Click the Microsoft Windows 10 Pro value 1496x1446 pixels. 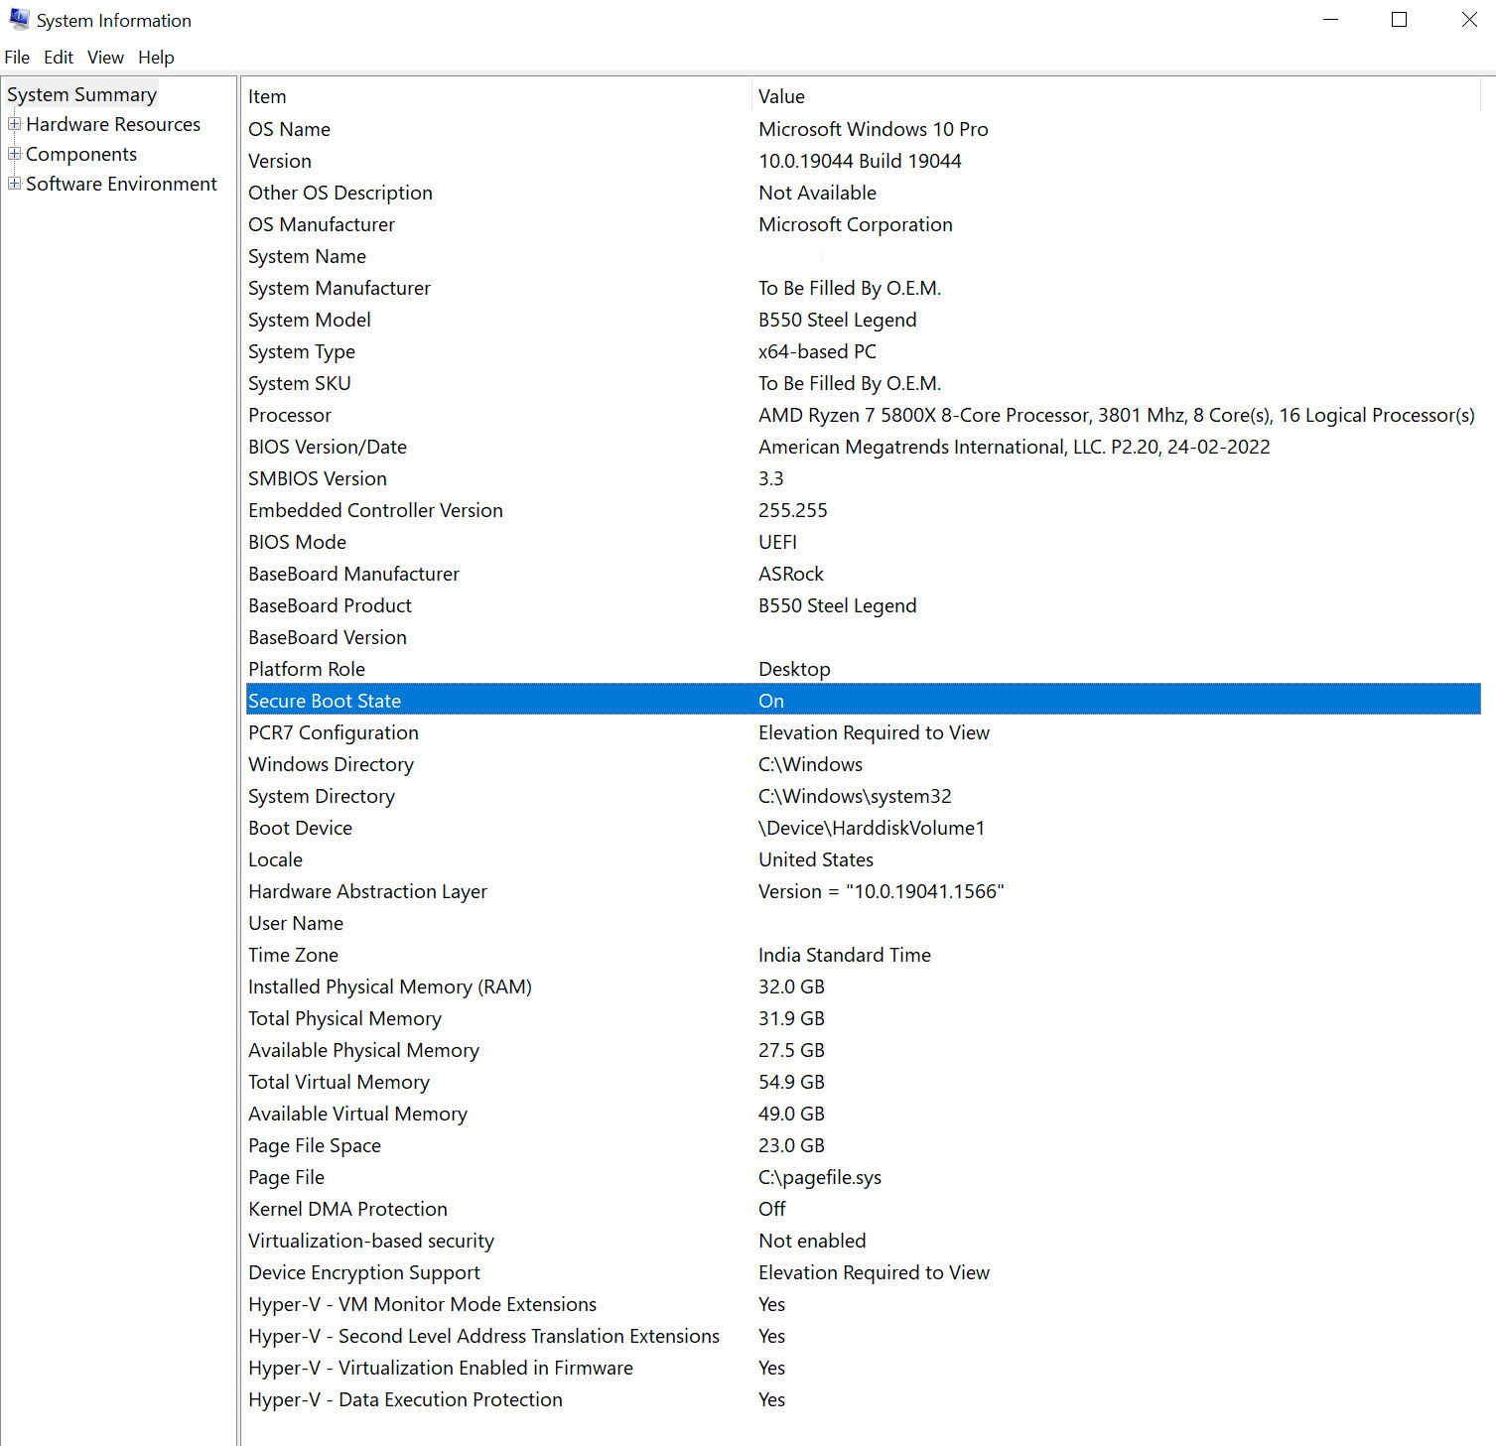pos(874,129)
